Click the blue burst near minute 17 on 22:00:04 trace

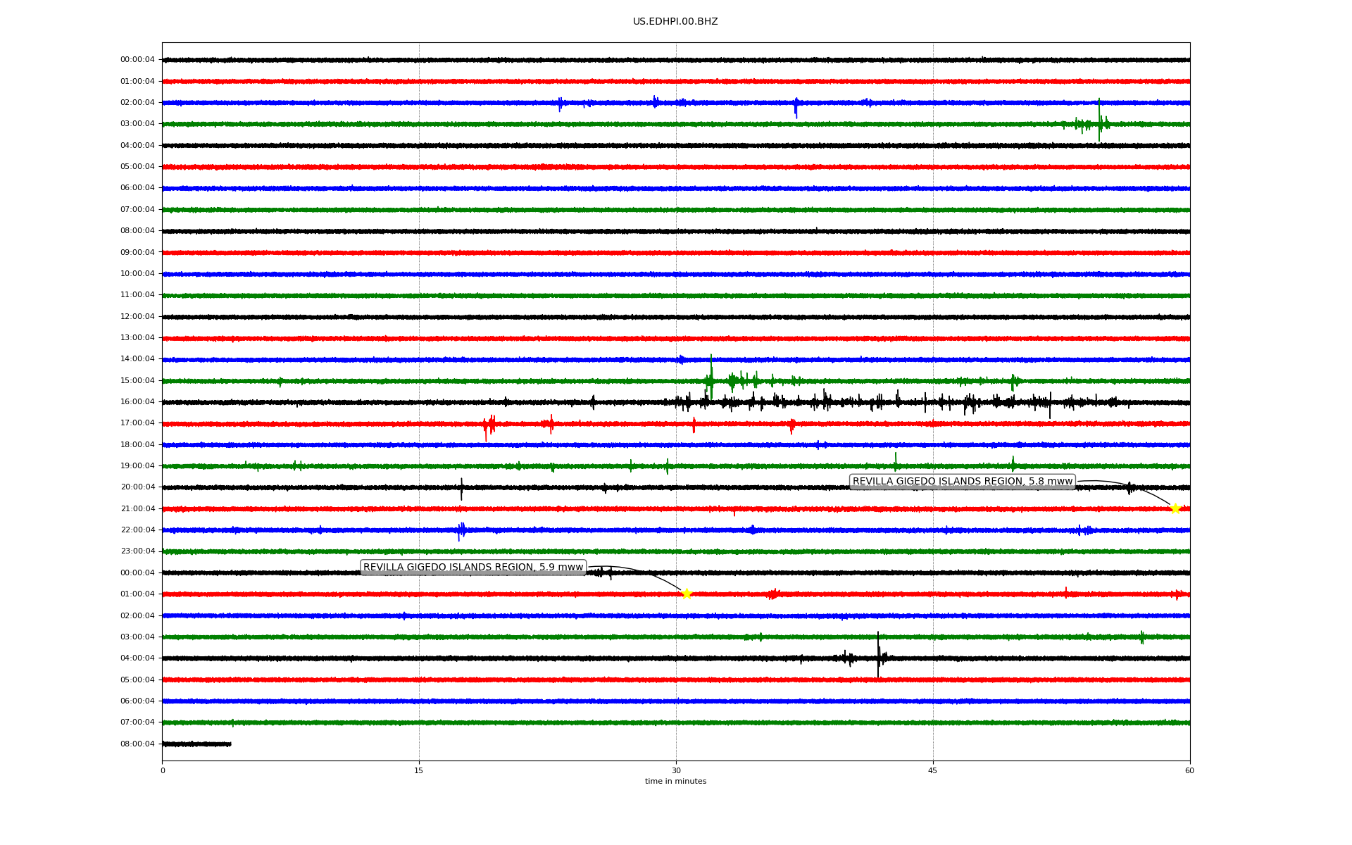pyautogui.click(x=461, y=530)
